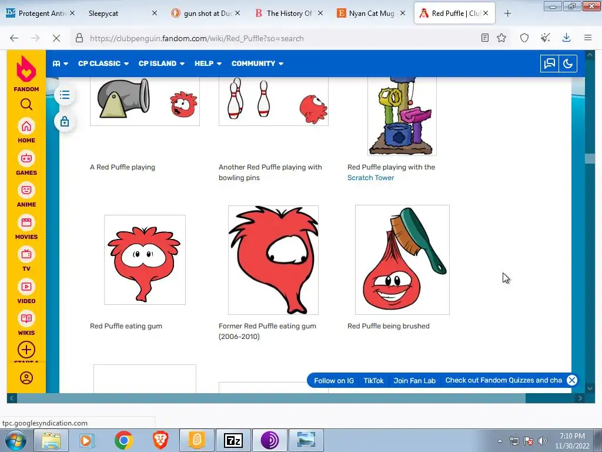Open the Fandom sidebar search icon
Screen dimensions: 602x452
pos(26,104)
